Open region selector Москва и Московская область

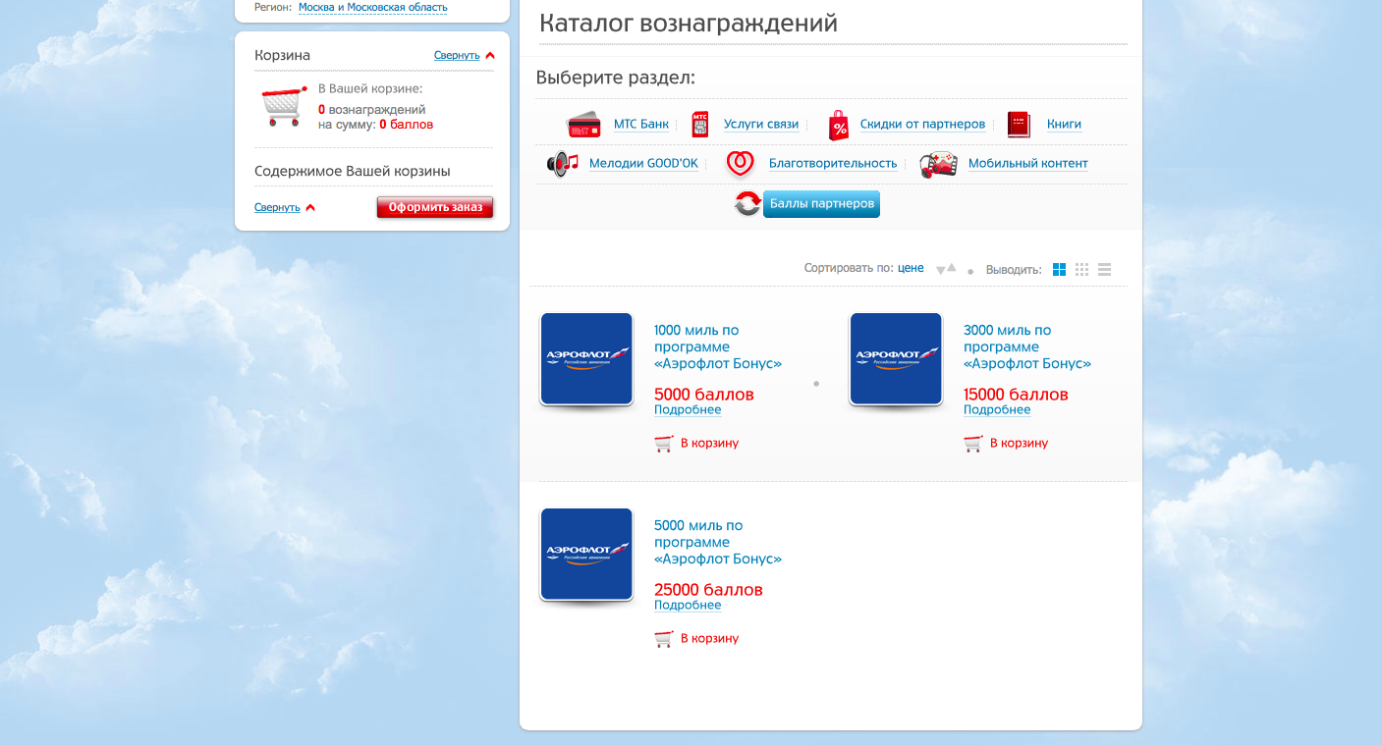(x=373, y=8)
